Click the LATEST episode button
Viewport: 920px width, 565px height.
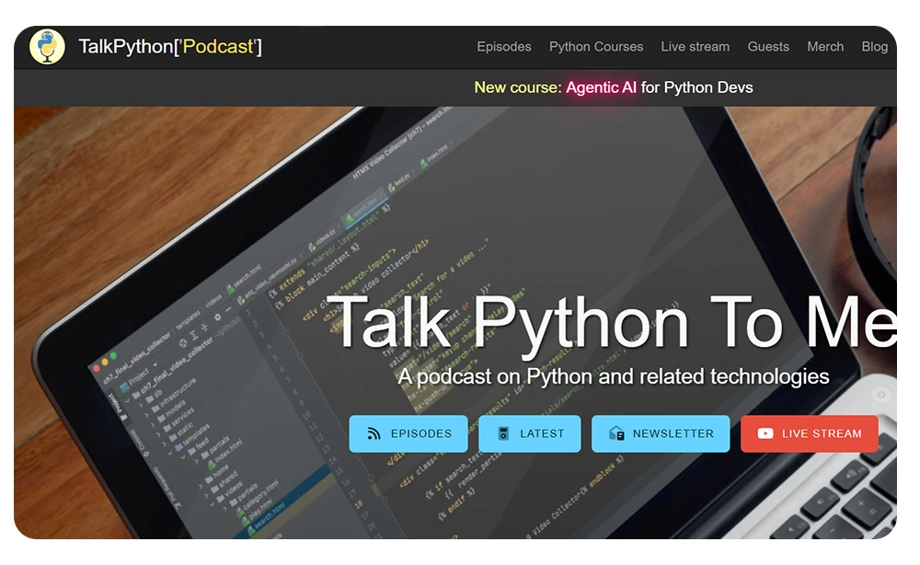[x=530, y=433]
